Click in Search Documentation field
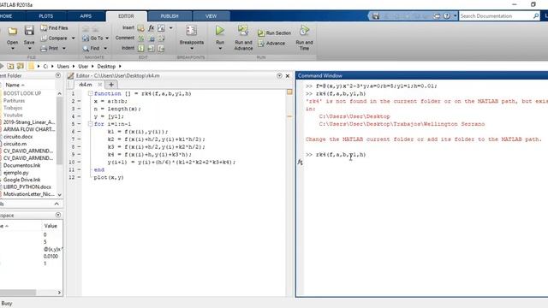 496,16
